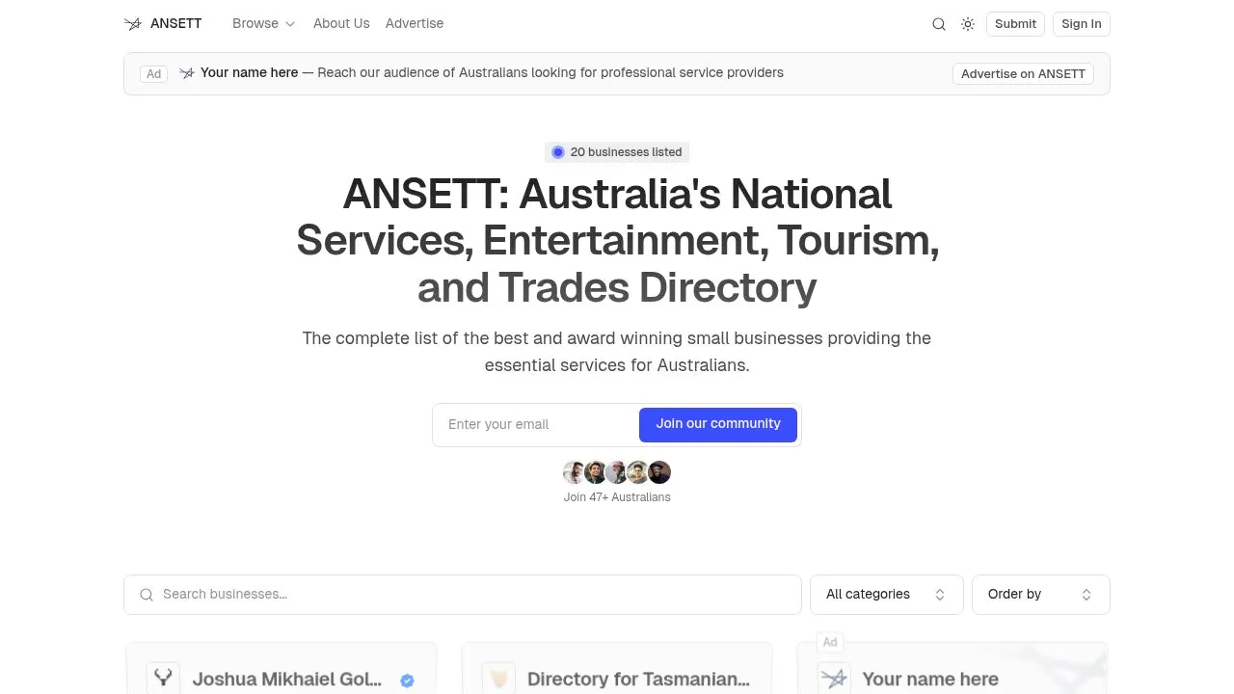Open the Order by dropdown
The width and height of the screenshot is (1234, 694).
1040,594
